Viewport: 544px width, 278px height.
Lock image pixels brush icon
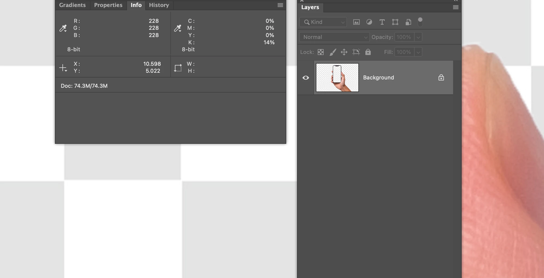(x=333, y=52)
